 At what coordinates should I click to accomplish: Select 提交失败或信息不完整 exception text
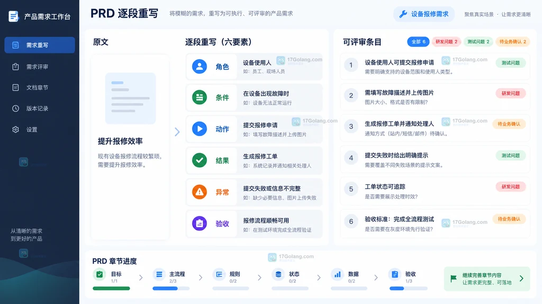(272, 188)
